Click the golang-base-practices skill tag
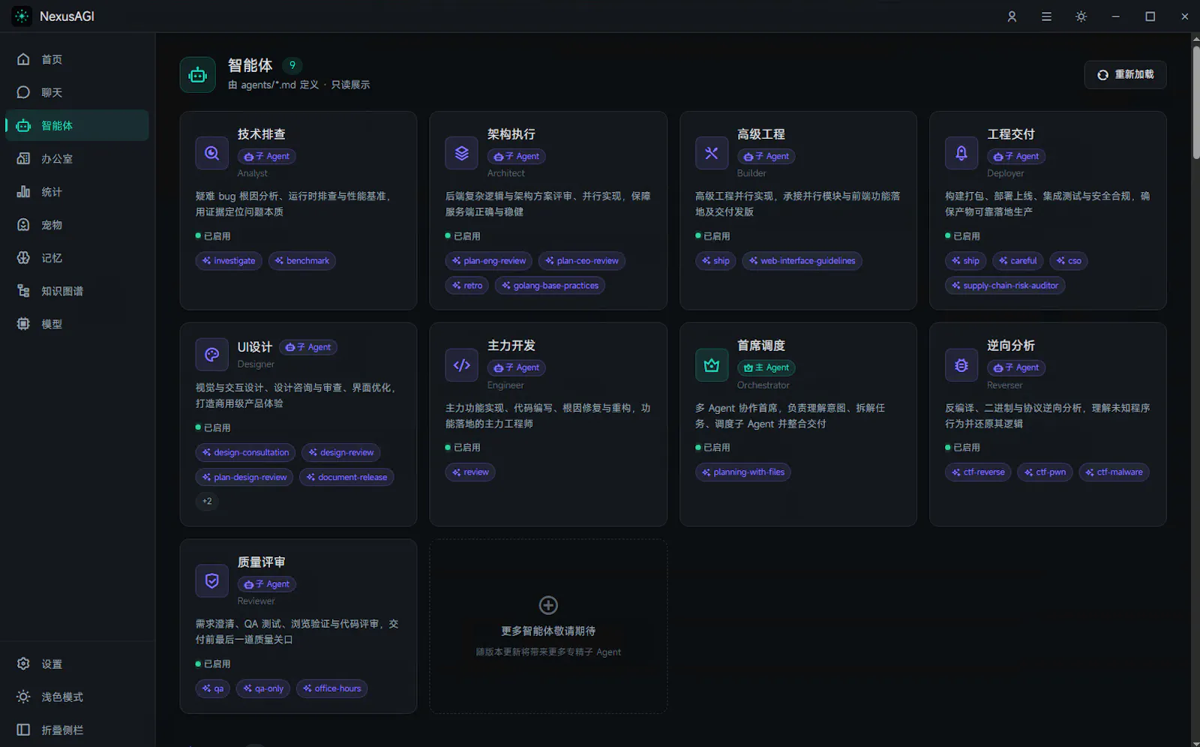This screenshot has height=747, width=1200. point(550,286)
